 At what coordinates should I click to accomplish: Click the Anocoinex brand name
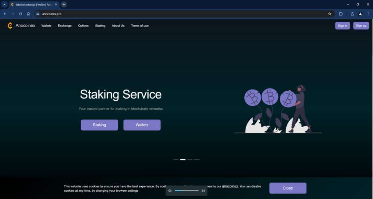[x=25, y=25]
